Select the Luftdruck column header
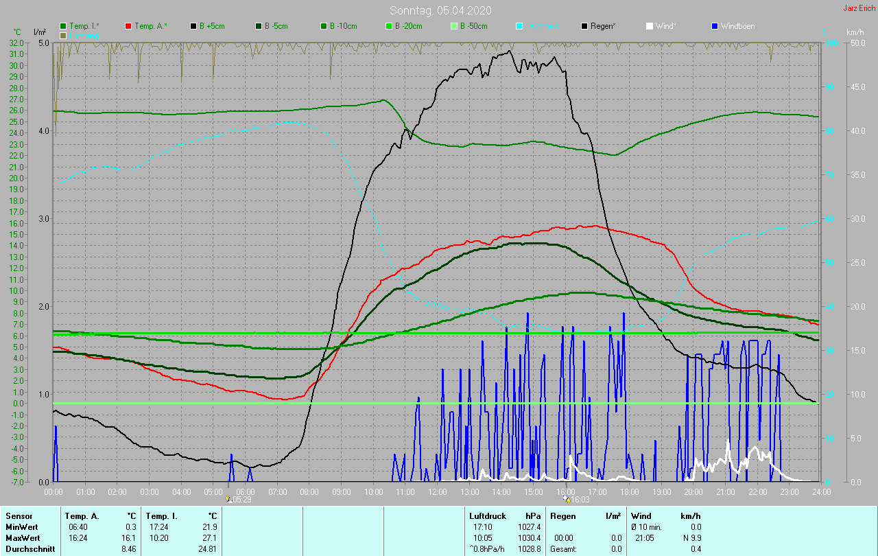 tap(486, 516)
